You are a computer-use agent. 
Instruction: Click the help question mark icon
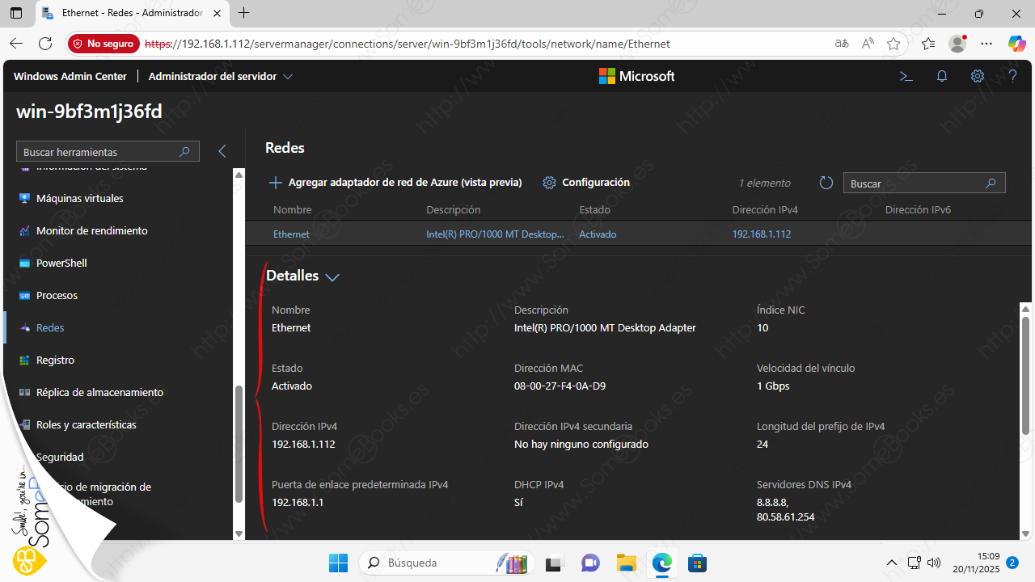click(x=1012, y=76)
